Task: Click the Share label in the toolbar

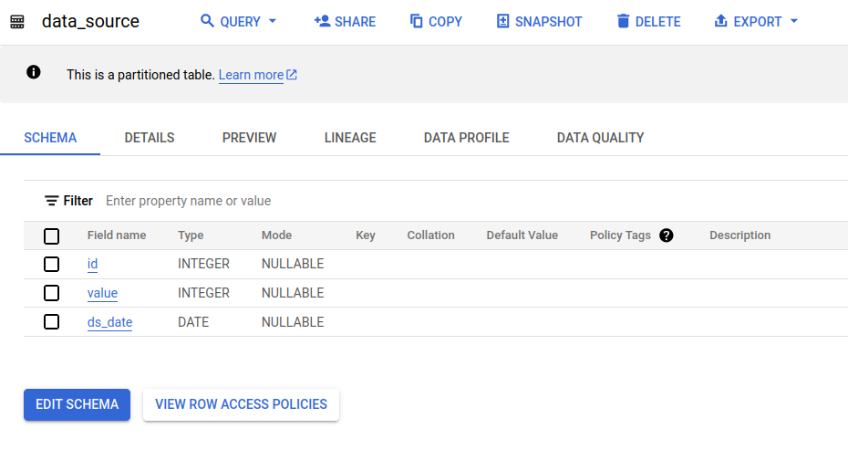Action: tap(355, 22)
